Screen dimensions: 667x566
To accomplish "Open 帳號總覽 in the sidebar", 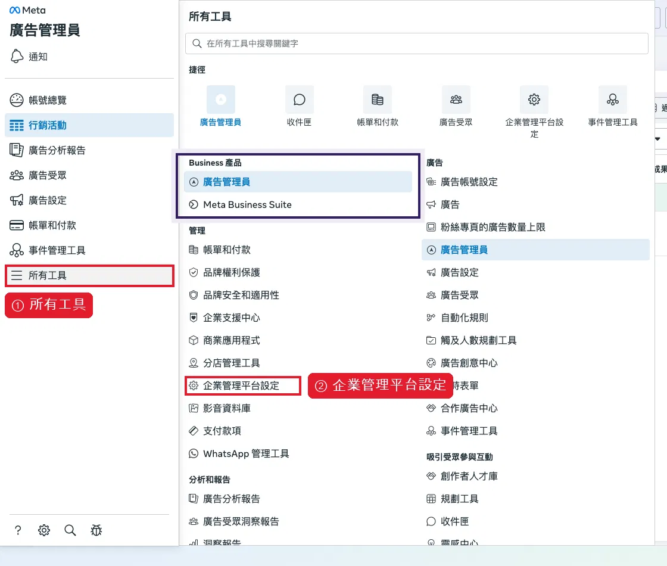I will pos(89,100).
